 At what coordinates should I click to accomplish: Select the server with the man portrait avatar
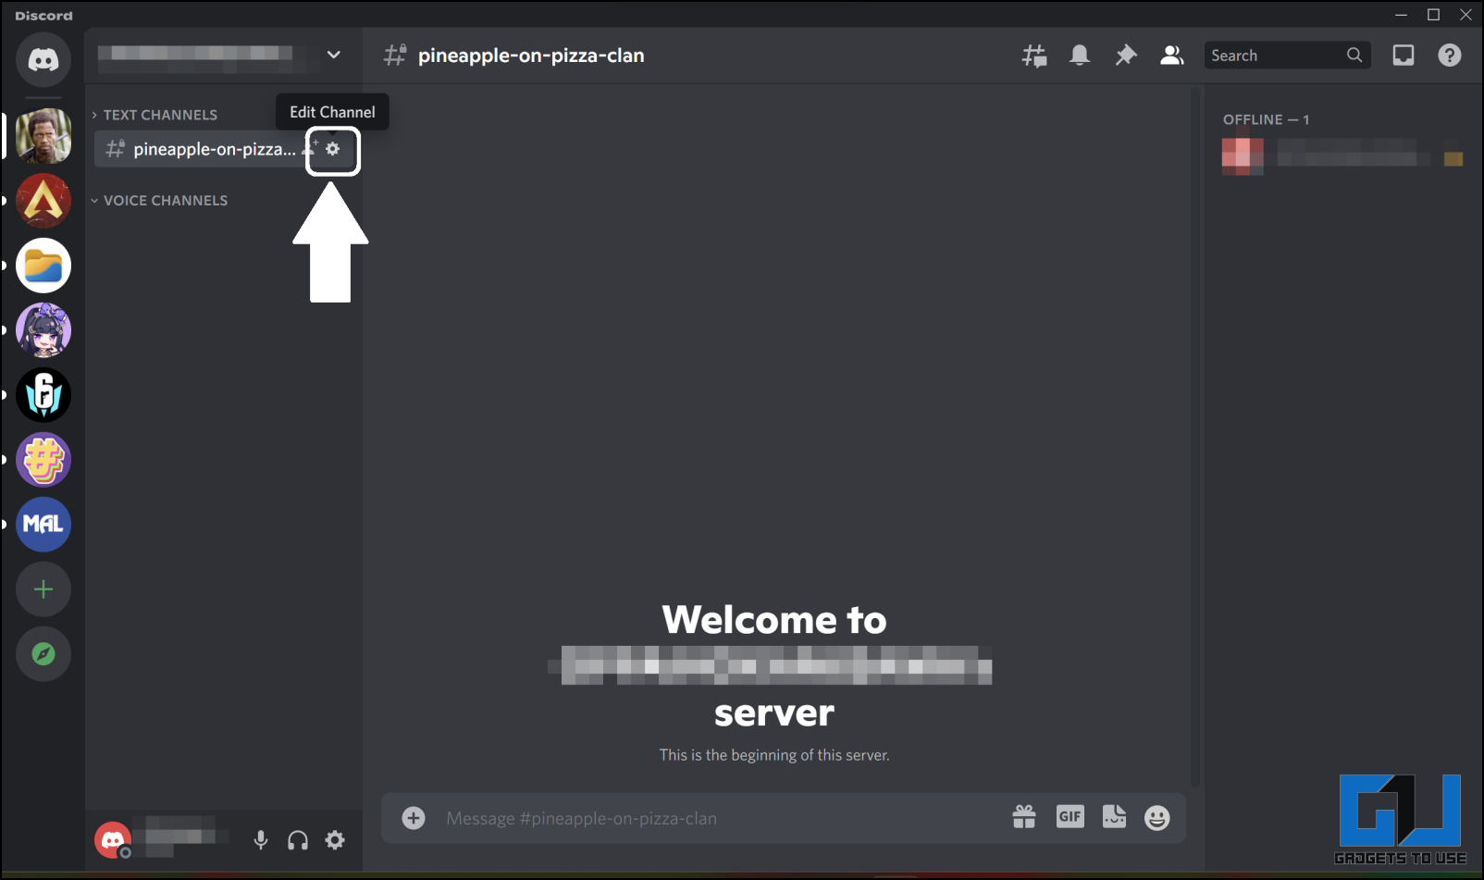point(43,136)
